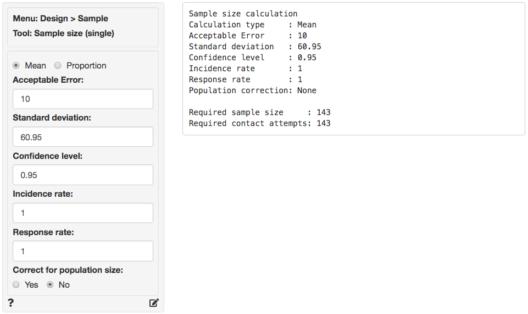Click the 'Confidence level:' field label
Viewport: 528px width, 314px height.
47,156
